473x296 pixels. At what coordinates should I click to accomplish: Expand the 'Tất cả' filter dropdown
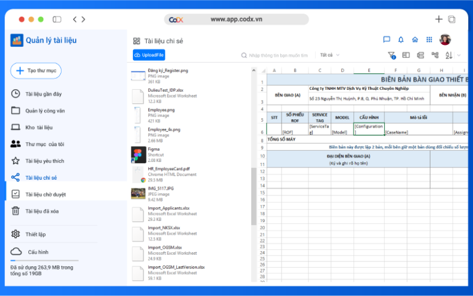[x=329, y=55]
